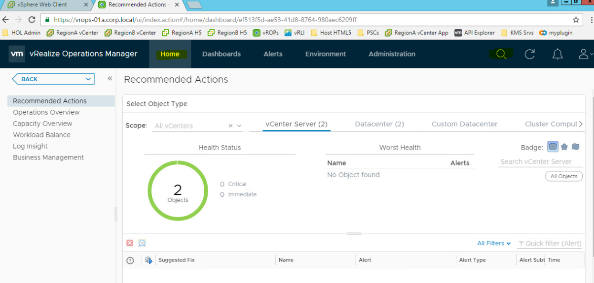Image resolution: width=594 pixels, height=283 pixels.
Task: Select the Custom Datacenter tab
Action: point(465,124)
